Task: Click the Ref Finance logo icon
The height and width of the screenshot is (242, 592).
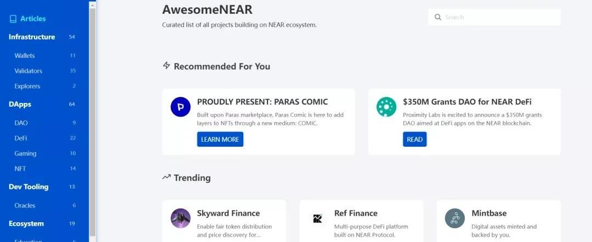Action: (317, 218)
